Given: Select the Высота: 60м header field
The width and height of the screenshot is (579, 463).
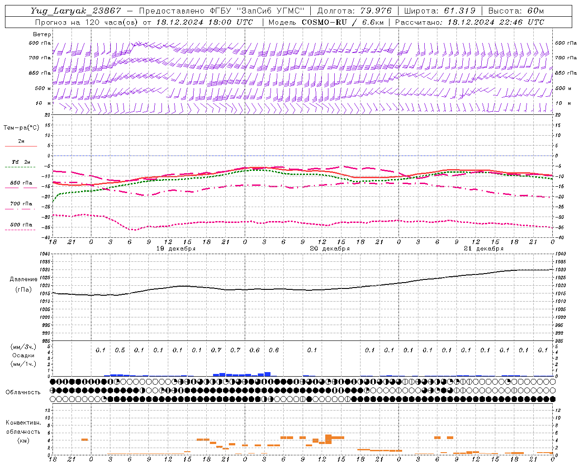Looking at the screenshot, I should pyautogui.click(x=516, y=11).
